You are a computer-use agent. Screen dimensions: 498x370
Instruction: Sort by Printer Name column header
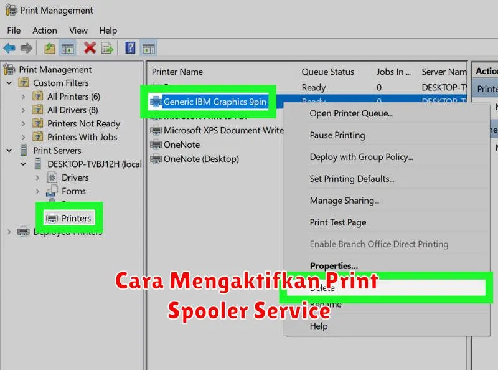point(177,72)
